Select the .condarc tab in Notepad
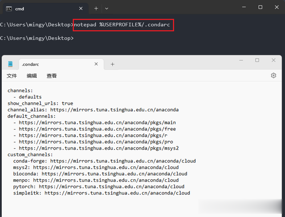The height and width of the screenshot is (217, 285). [61, 64]
